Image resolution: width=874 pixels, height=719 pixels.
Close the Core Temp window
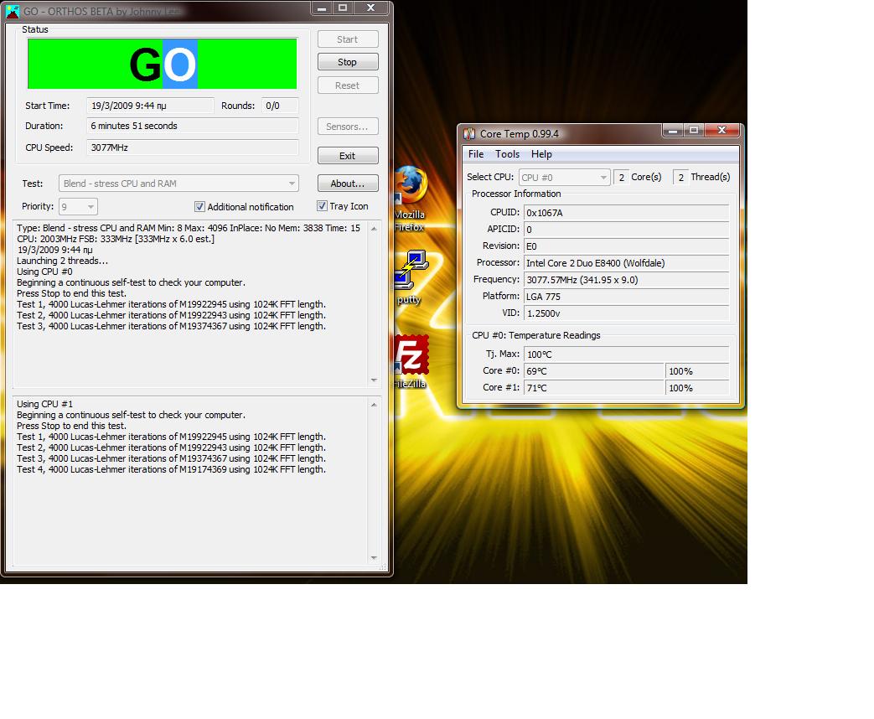point(721,131)
